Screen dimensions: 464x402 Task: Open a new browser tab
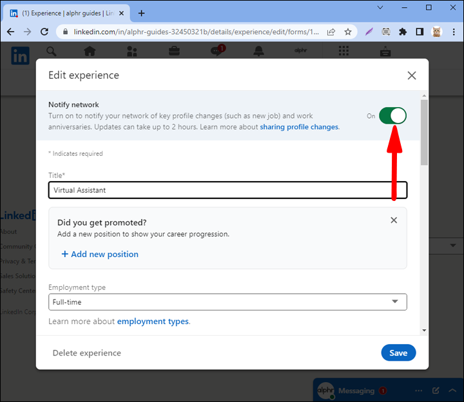point(142,13)
